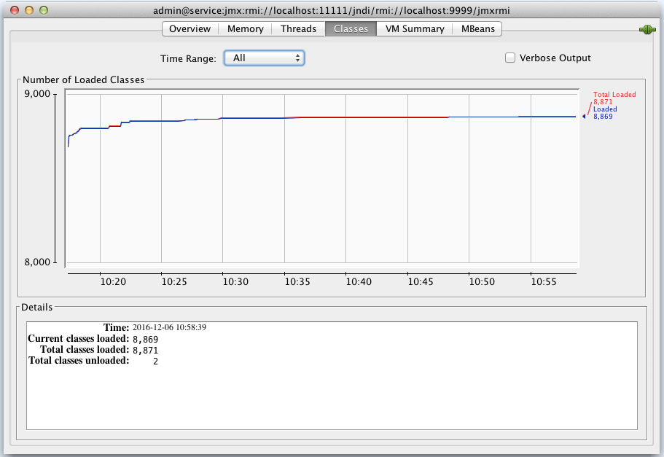Switch to the Memory tab
The width and height of the screenshot is (664, 457).
point(245,29)
